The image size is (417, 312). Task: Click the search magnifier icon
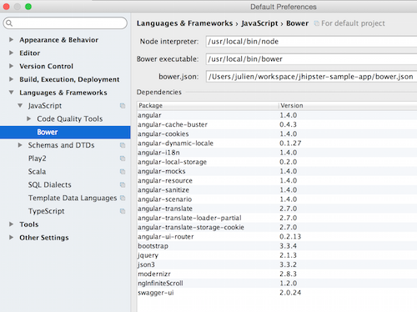click(x=9, y=23)
